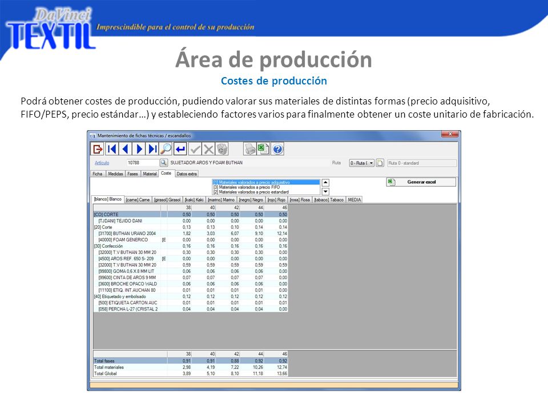Click the [500] ETIQUETA CARTON AUC row

[x=191, y=303]
